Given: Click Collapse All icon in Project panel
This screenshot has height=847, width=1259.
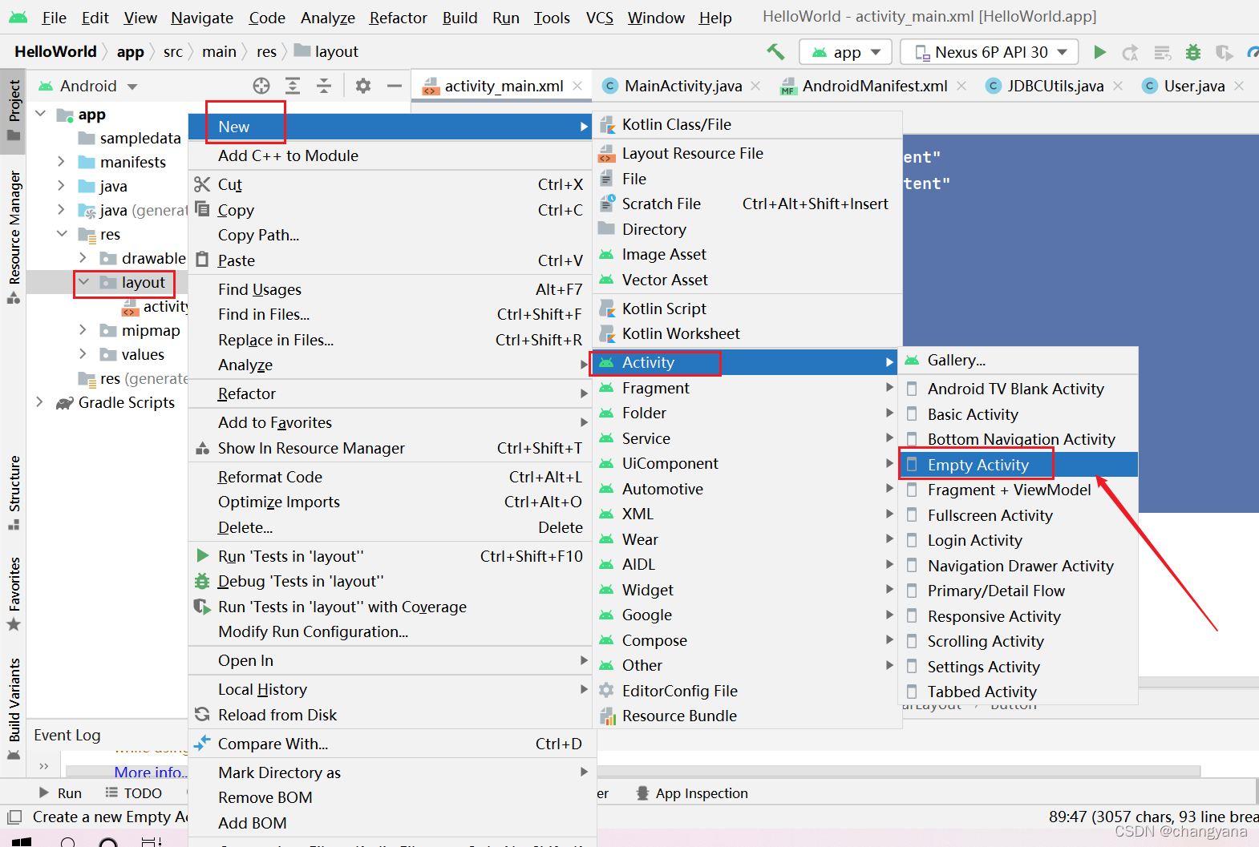Looking at the screenshot, I should coord(324,86).
